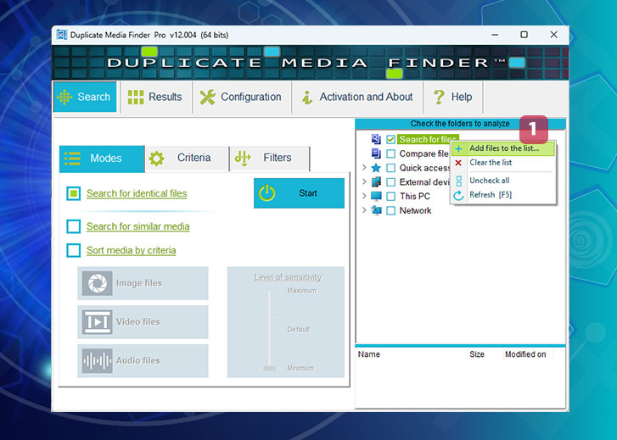This screenshot has height=440, width=617.
Task: Switch to the Filters sub-tab
Action: point(270,158)
